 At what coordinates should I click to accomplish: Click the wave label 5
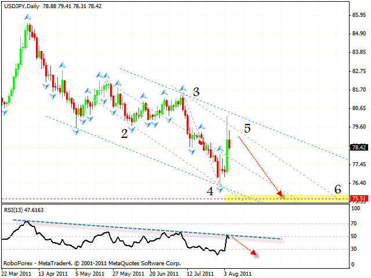[x=247, y=129]
